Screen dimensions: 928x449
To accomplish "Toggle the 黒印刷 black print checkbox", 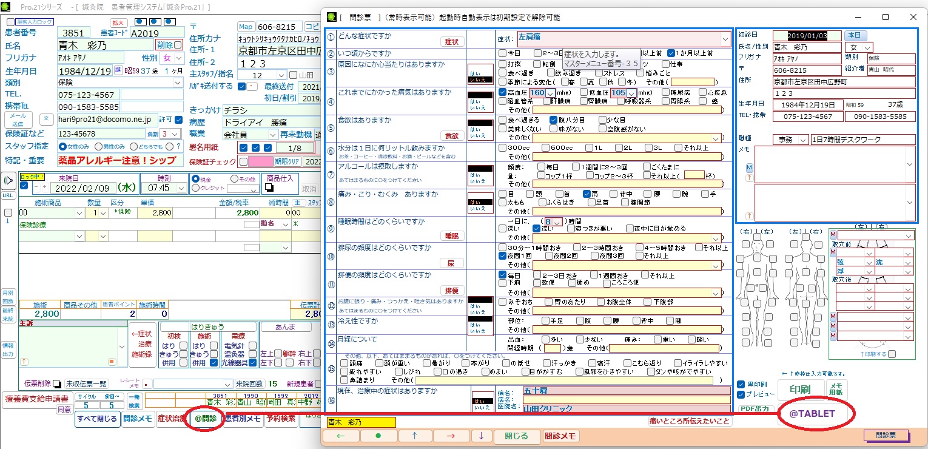I will [741, 384].
